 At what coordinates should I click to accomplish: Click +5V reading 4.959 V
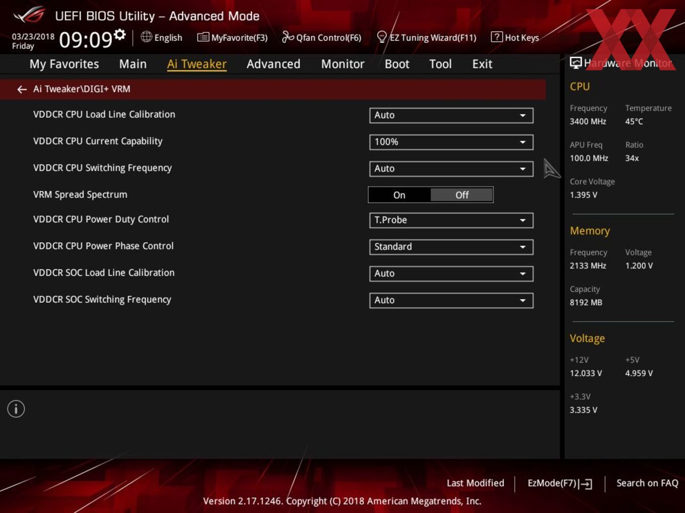(x=639, y=373)
